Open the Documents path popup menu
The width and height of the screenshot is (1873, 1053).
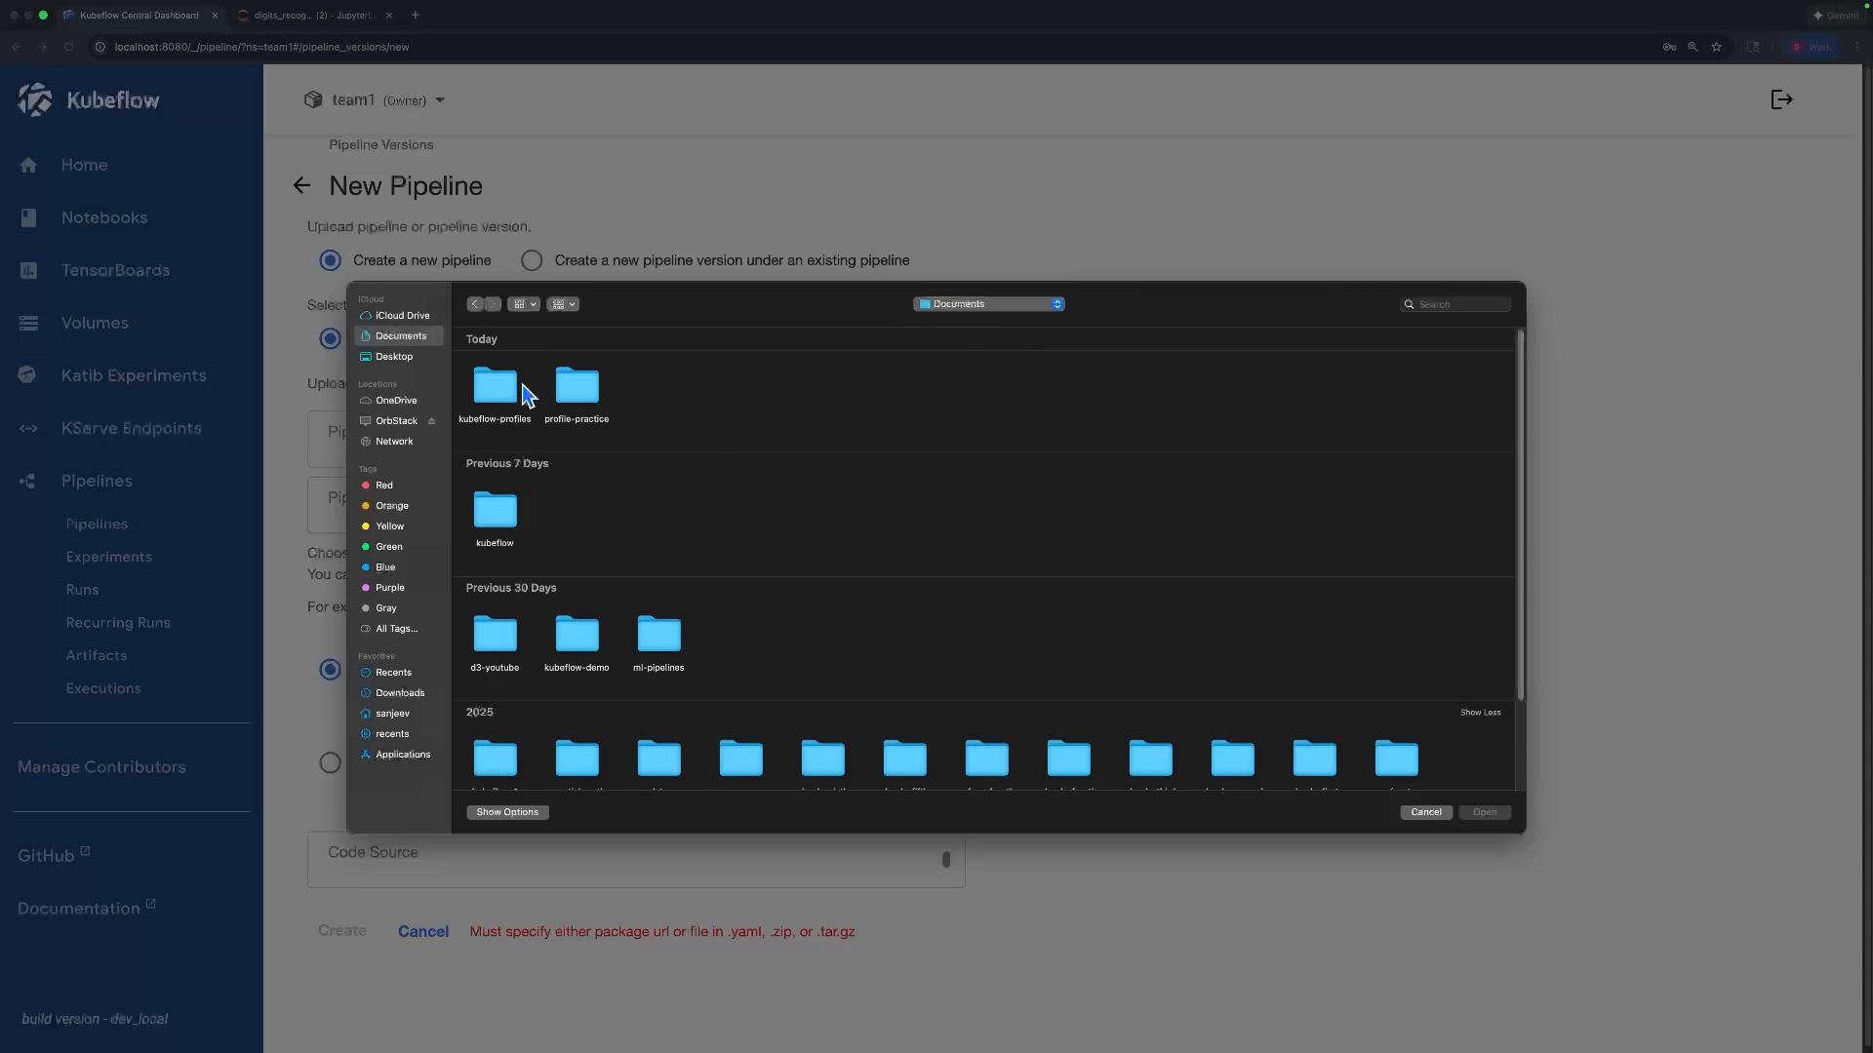[x=989, y=304]
